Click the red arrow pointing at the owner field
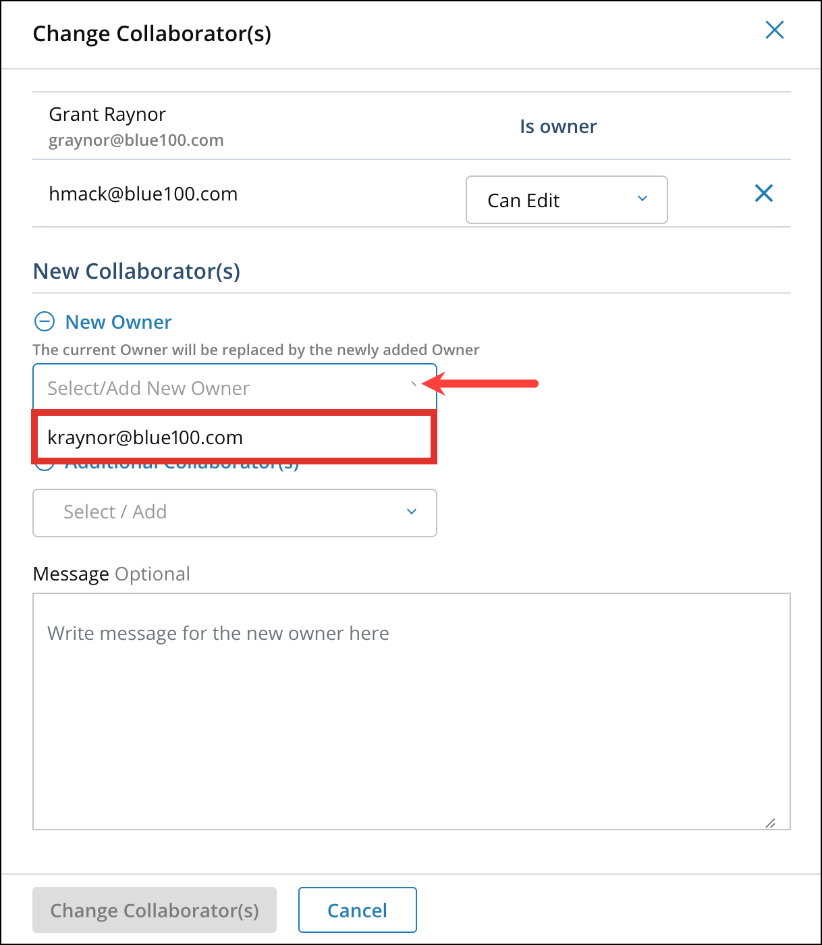 (479, 383)
